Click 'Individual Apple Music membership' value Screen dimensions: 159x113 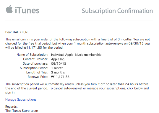click(x=76, y=55)
